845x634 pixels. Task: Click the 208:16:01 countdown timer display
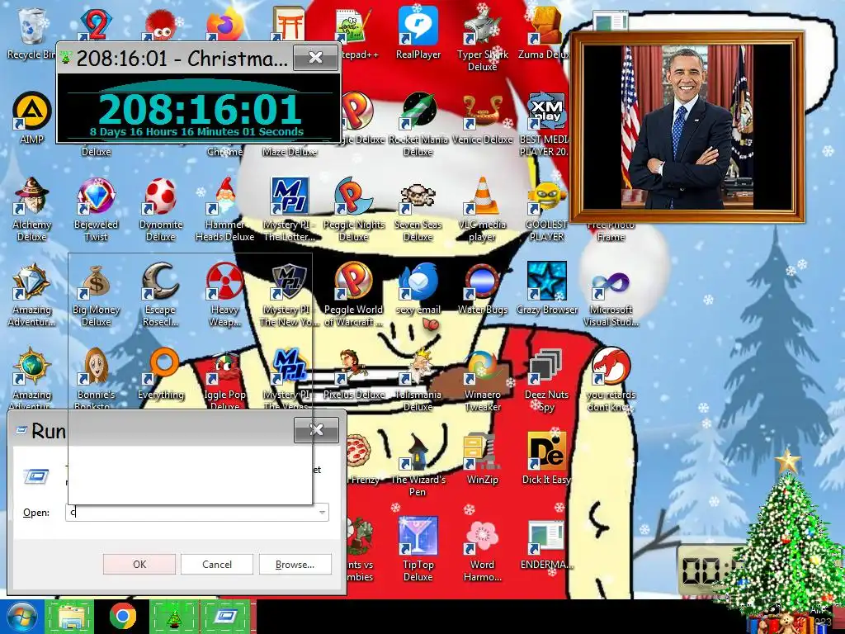click(200, 110)
